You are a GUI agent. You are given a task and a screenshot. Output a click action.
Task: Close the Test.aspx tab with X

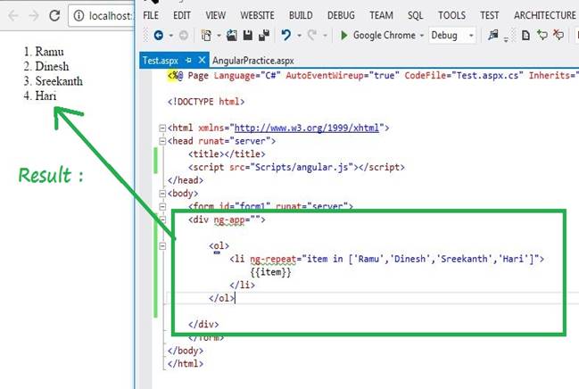pyautogui.click(x=202, y=60)
